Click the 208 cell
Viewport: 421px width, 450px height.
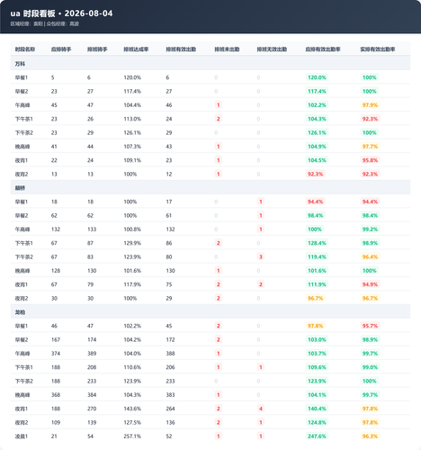(x=92, y=367)
